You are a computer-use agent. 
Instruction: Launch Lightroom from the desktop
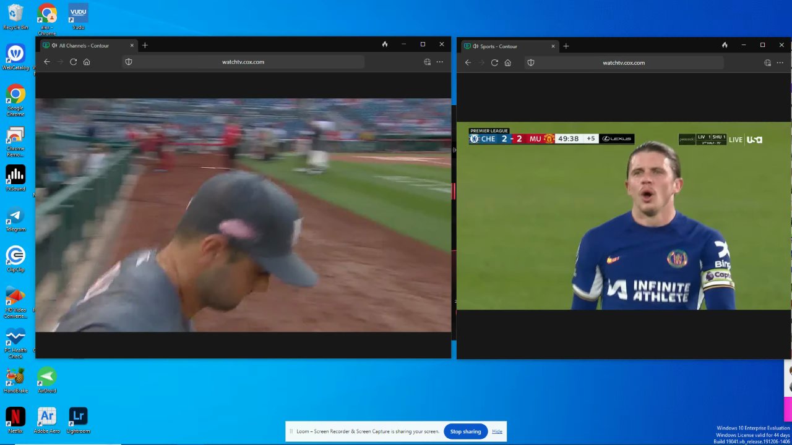pos(78,420)
